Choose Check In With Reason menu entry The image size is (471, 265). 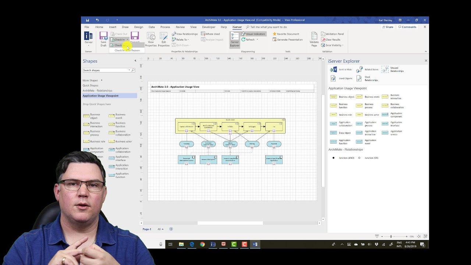tap(127, 50)
